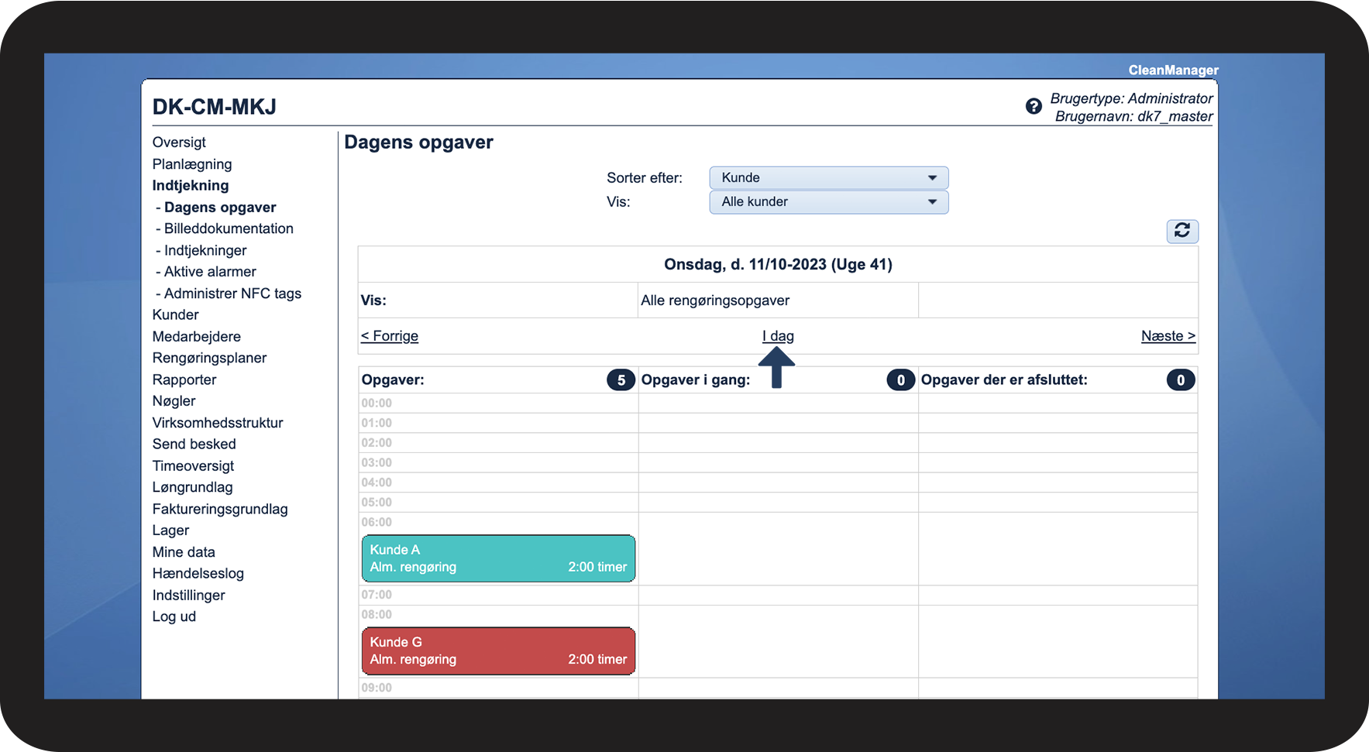Image resolution: width=1369 pixels, height=752 pixels.
Task: Open Lager menu item
Action: (170, 531)
